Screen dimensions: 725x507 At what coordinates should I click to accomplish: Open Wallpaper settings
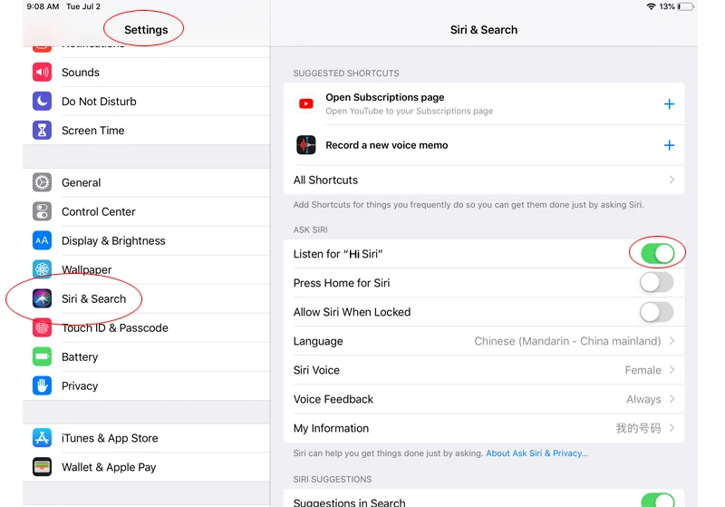(146, 269)
